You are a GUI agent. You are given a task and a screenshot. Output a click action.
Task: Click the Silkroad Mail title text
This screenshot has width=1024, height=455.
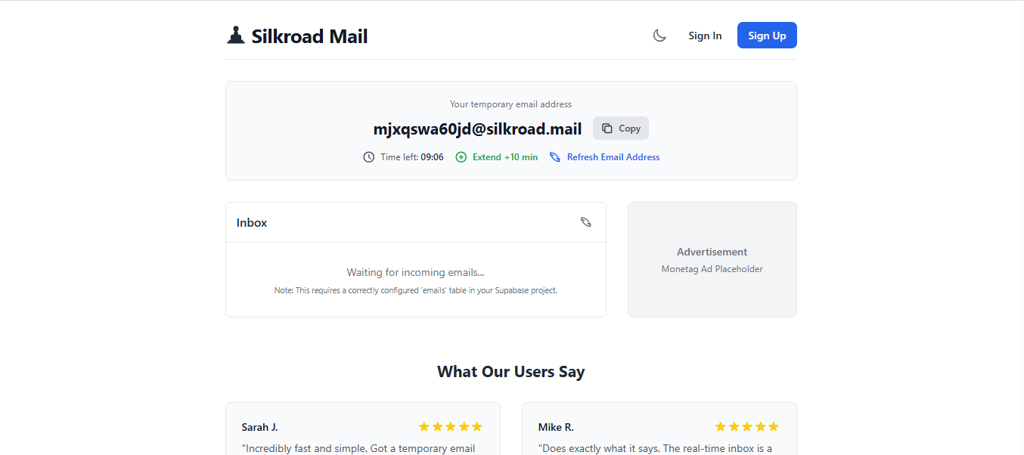[310, 36]
